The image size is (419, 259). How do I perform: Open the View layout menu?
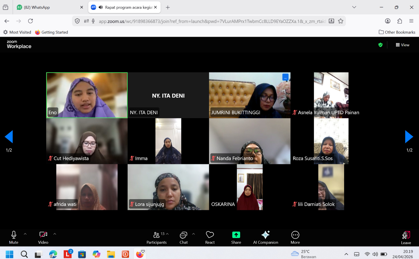point(403,45)
